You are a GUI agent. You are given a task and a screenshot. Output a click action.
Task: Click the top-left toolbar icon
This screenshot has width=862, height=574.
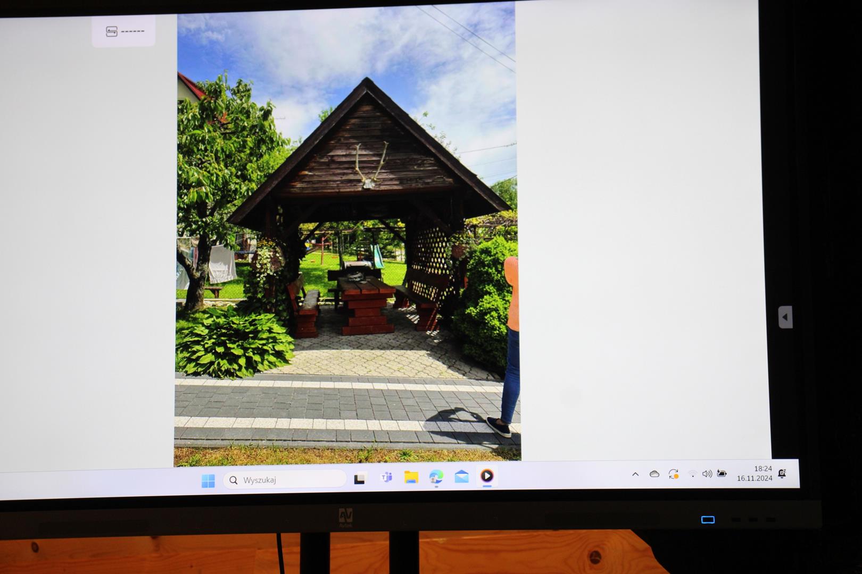tap(111, 31)
